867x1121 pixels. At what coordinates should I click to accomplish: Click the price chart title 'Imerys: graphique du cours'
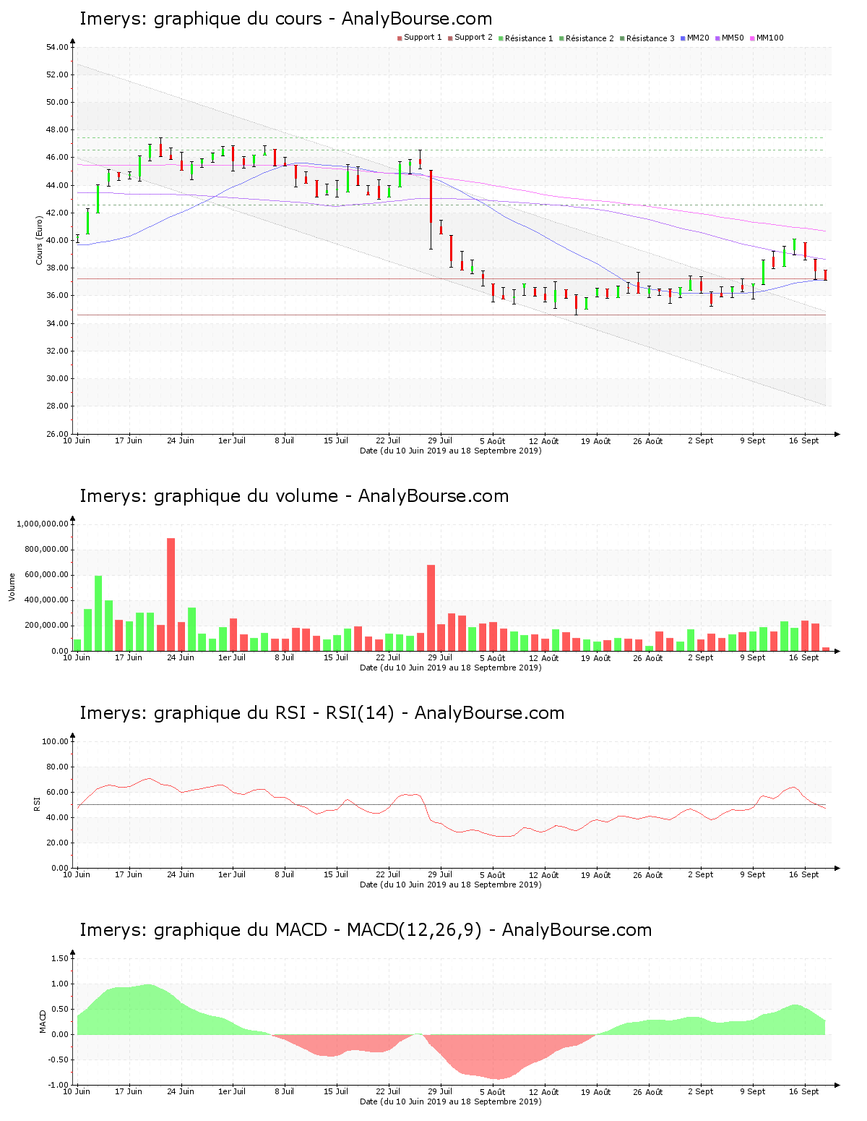coord(200,19)
